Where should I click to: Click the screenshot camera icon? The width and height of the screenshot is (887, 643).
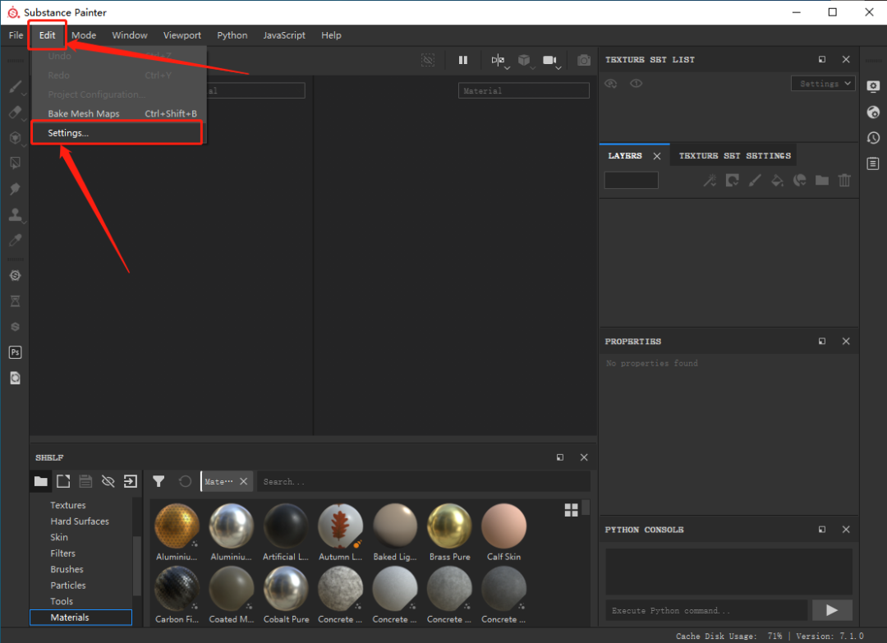(x=584, y=60)
